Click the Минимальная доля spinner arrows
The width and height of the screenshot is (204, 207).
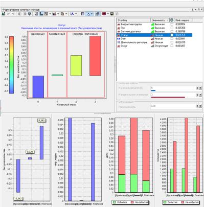click(197, 88)
